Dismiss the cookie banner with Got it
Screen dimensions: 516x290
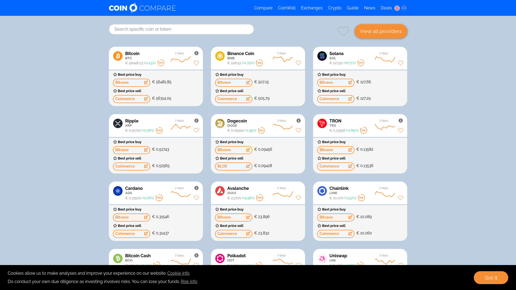(x=491, y=278)
